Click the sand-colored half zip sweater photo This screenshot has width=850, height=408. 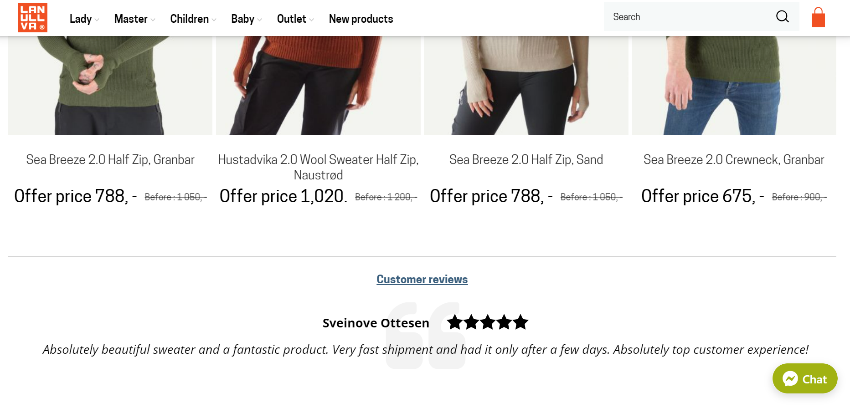526,86
